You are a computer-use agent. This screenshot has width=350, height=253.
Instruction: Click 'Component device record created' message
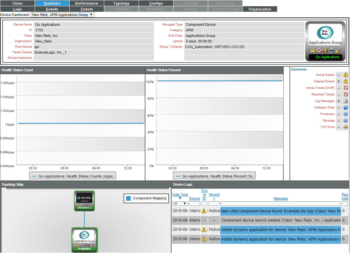[281, 220]
